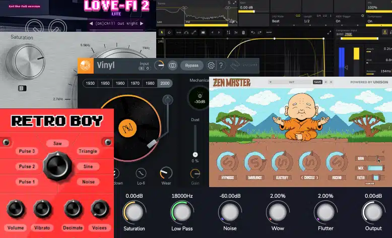Open Vinyl plugin settings gear
This screenshot has height=238, width=392.
[x=211, y=66]
